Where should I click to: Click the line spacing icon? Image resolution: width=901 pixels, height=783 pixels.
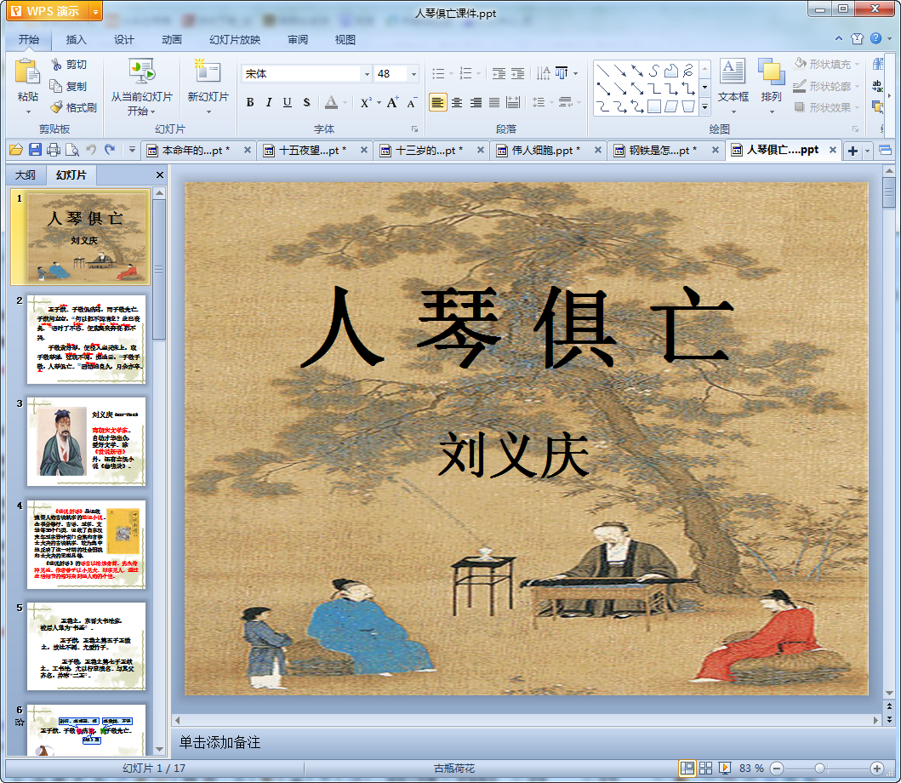pos(539,103)
